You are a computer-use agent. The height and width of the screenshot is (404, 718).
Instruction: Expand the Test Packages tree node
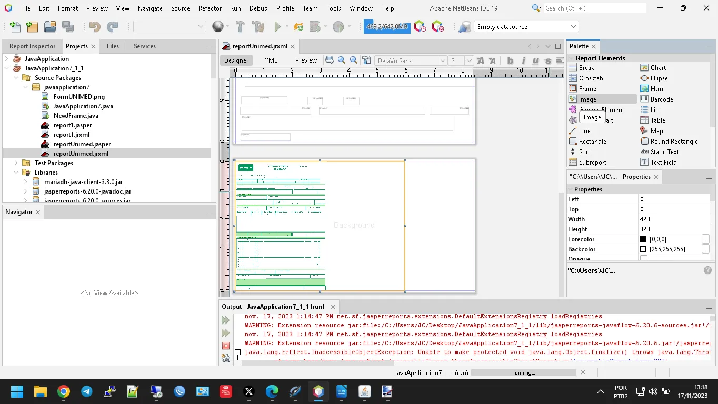tap(16, 163)
